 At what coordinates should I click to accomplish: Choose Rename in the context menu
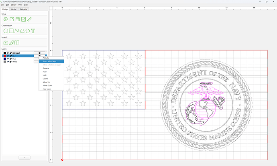click(51, 68)
